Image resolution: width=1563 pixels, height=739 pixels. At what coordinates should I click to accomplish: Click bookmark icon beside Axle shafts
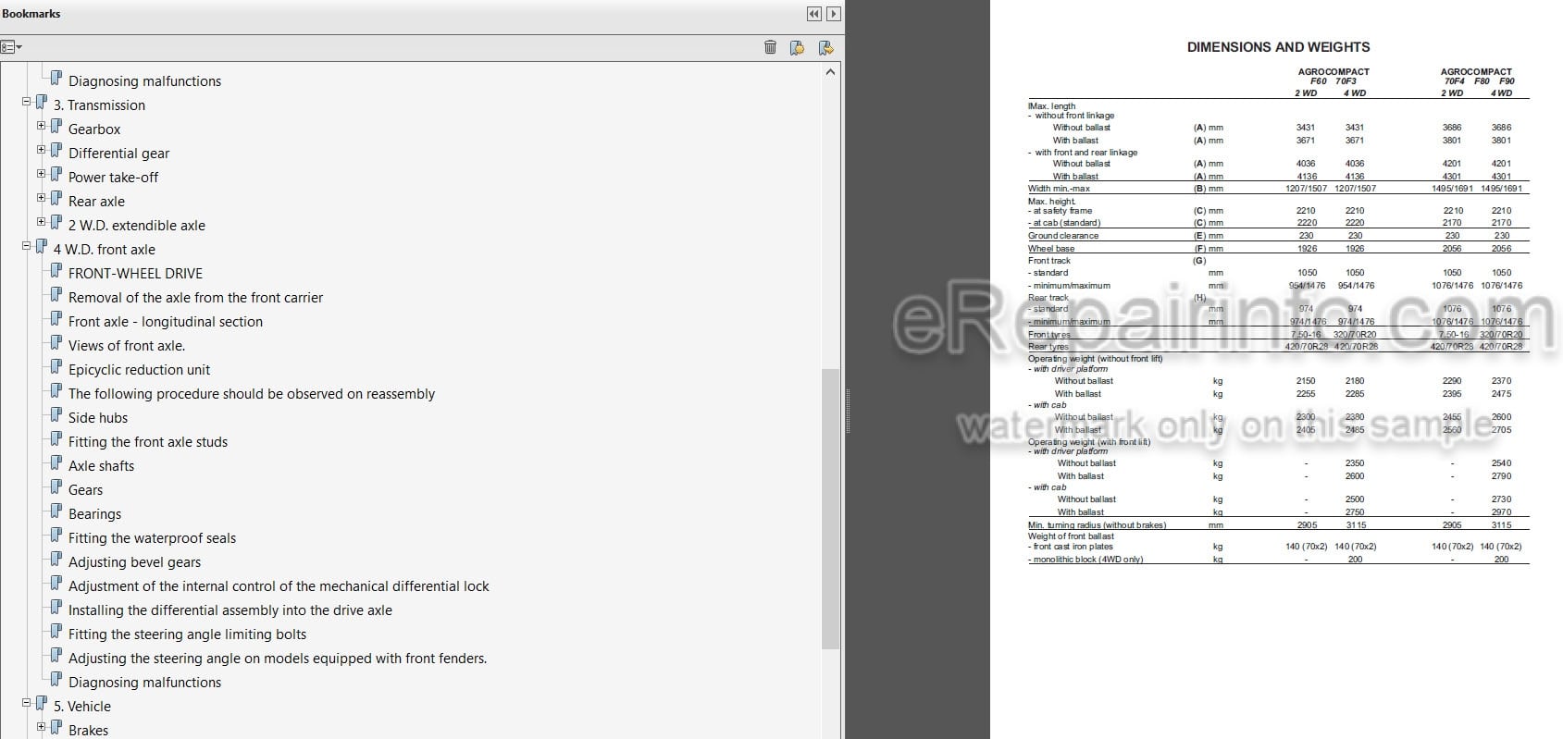[x=56, y=463]
